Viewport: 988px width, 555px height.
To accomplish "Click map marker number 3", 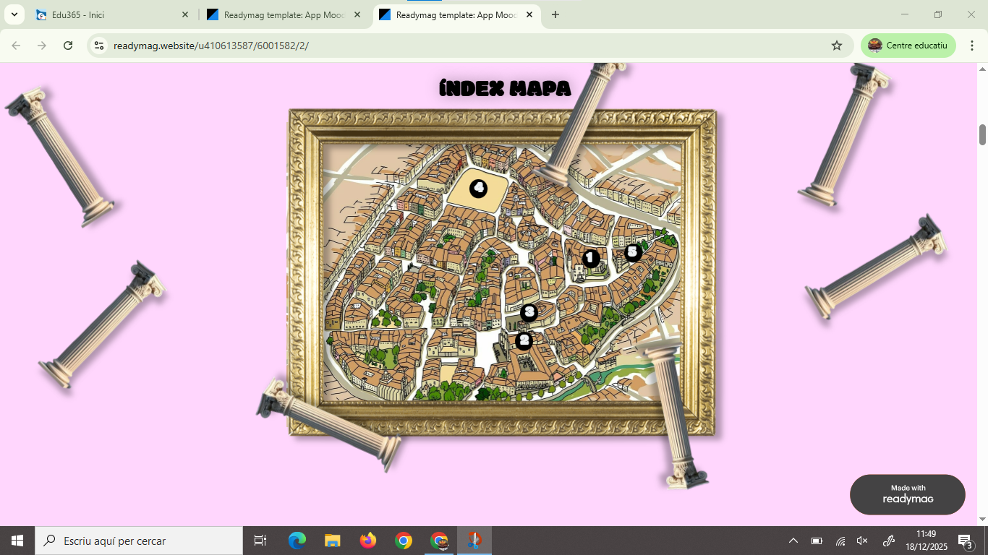I will point(529,313).
